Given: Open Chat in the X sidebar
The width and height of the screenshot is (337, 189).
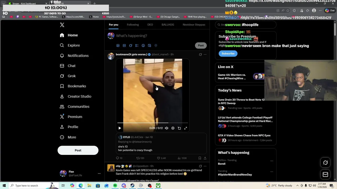Looking at the screenshot, I should (x=68, y=66).
